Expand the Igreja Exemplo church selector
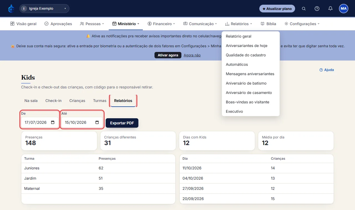The height and width of the screenshot is (210, 355). point(44,9)
